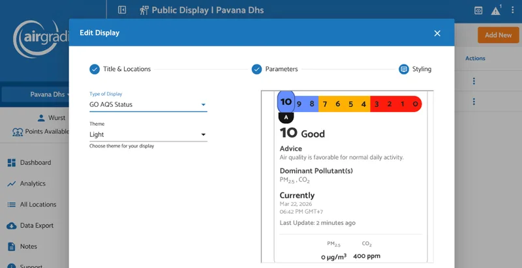This screenshot has width=522, height=268.
Task: Close the Edit Display dialog
Action: click(437, 33)
